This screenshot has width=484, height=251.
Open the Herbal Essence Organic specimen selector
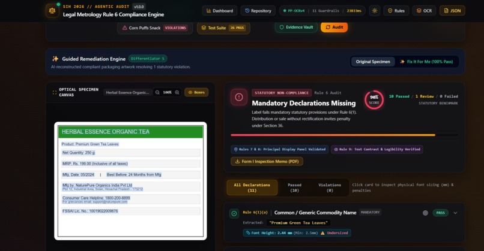(127, 92)
